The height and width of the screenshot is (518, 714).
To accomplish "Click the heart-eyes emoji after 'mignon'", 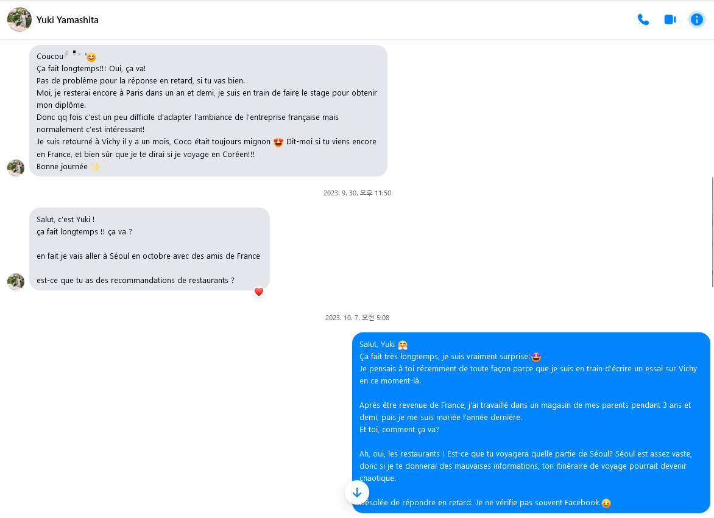I will point(278,142).
